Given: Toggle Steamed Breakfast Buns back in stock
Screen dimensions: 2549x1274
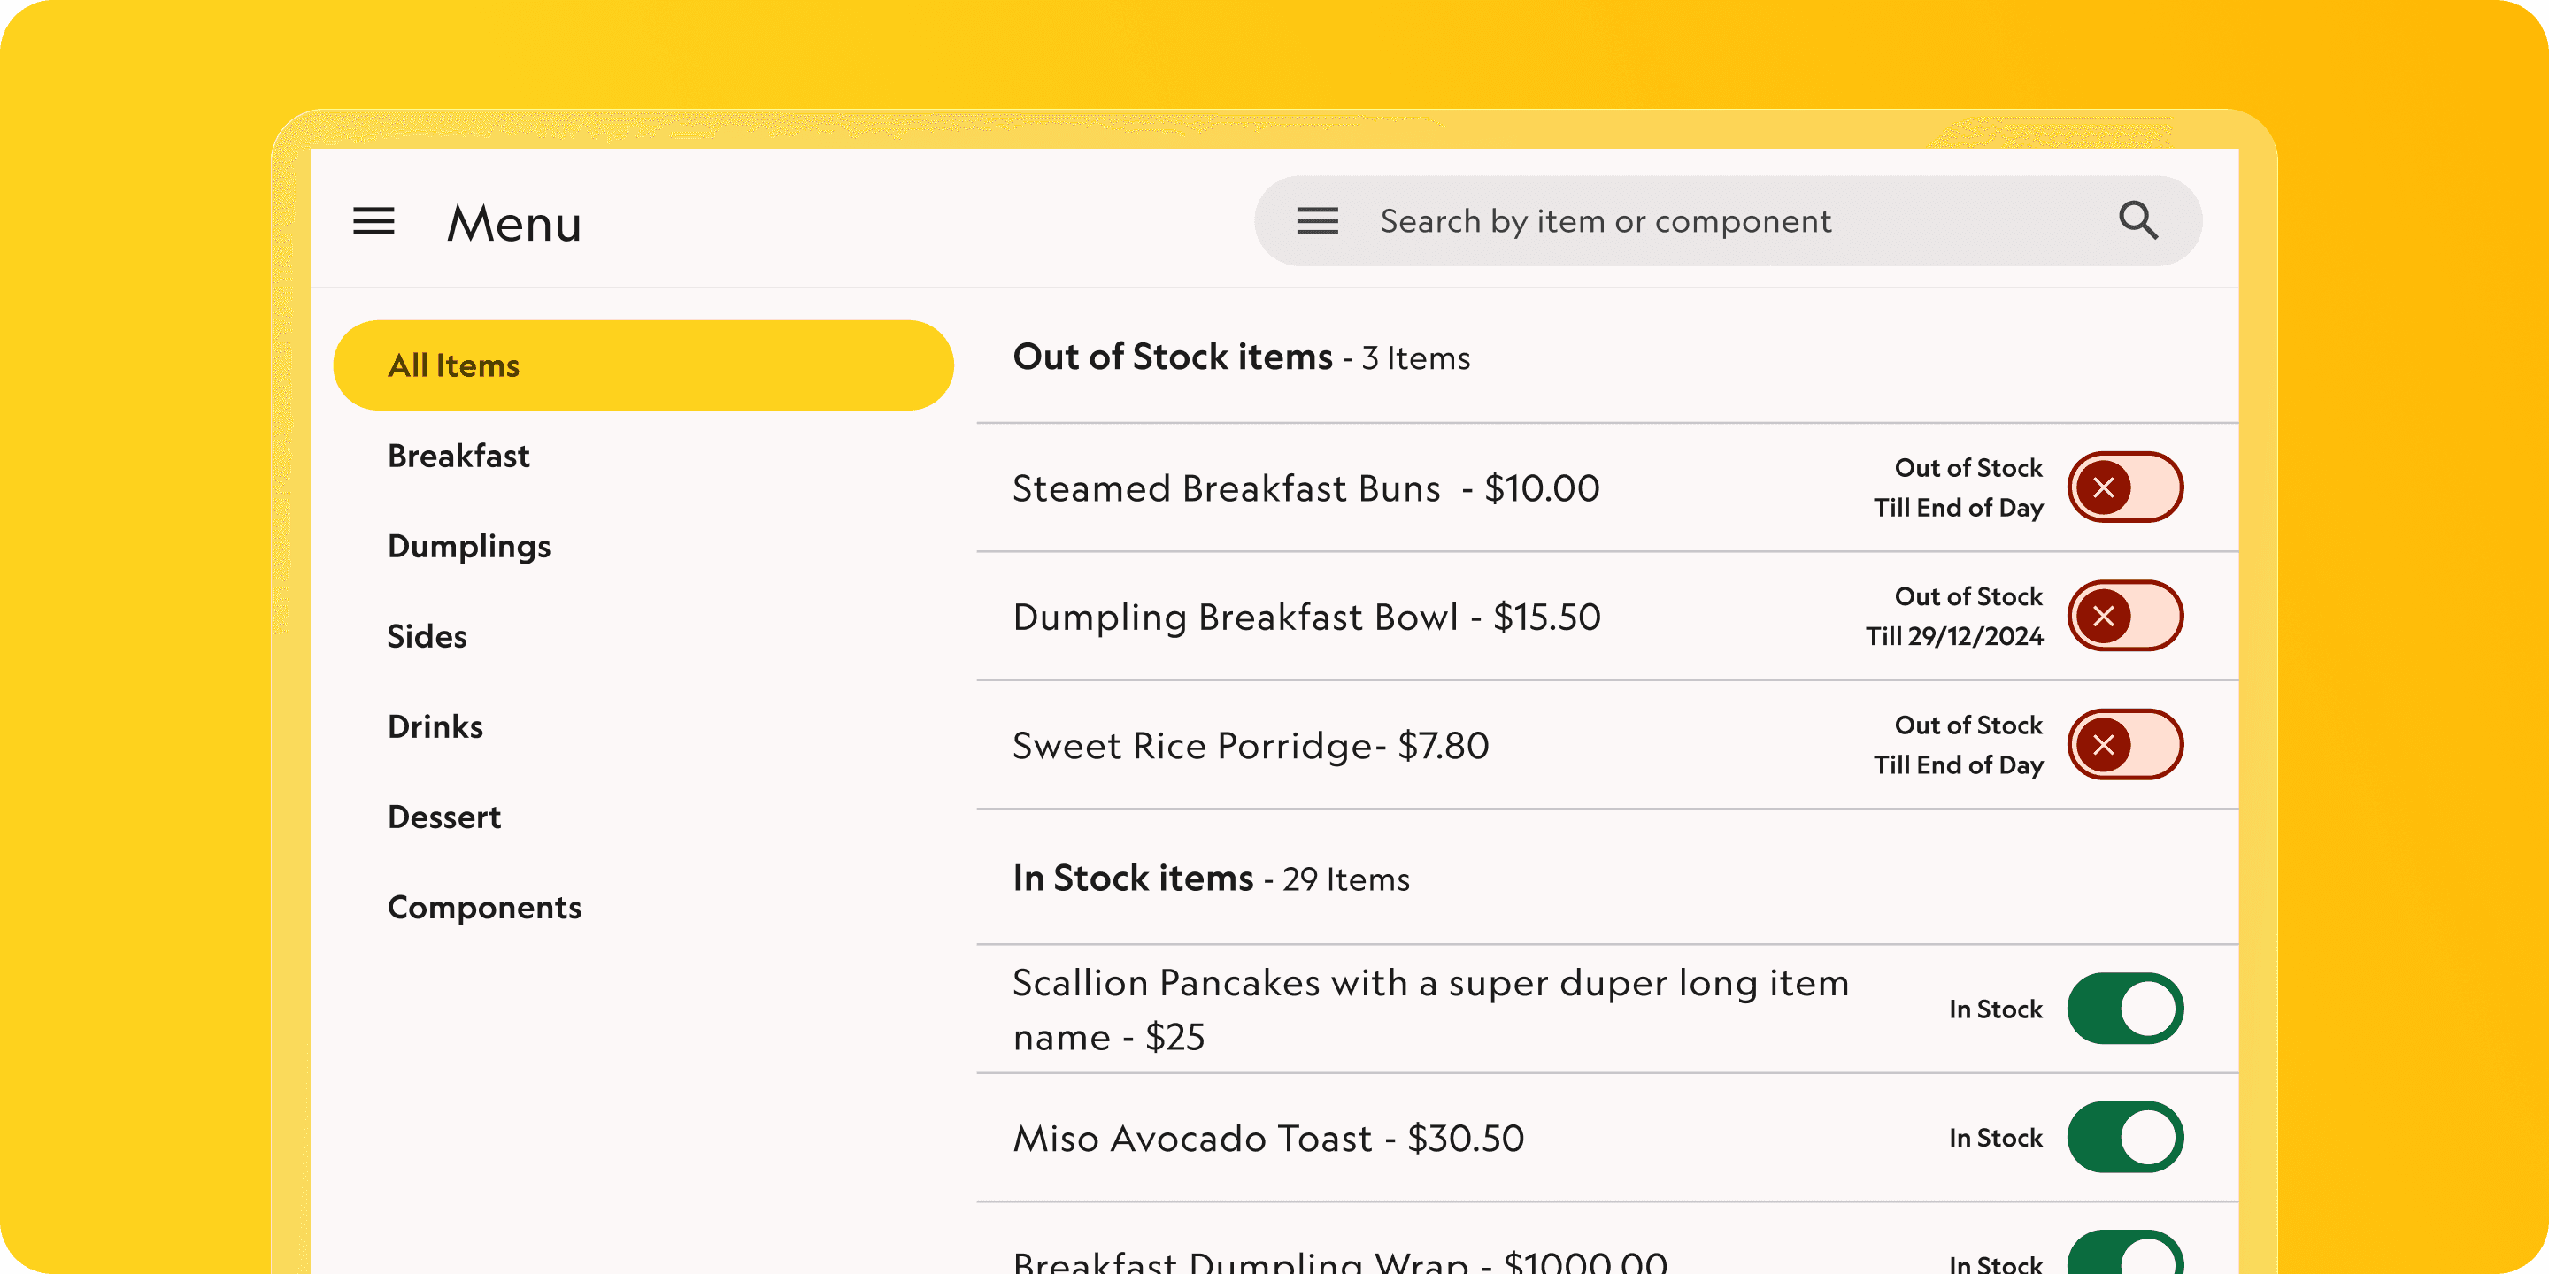Looking at the screenshot, I should coord(2124,487).
